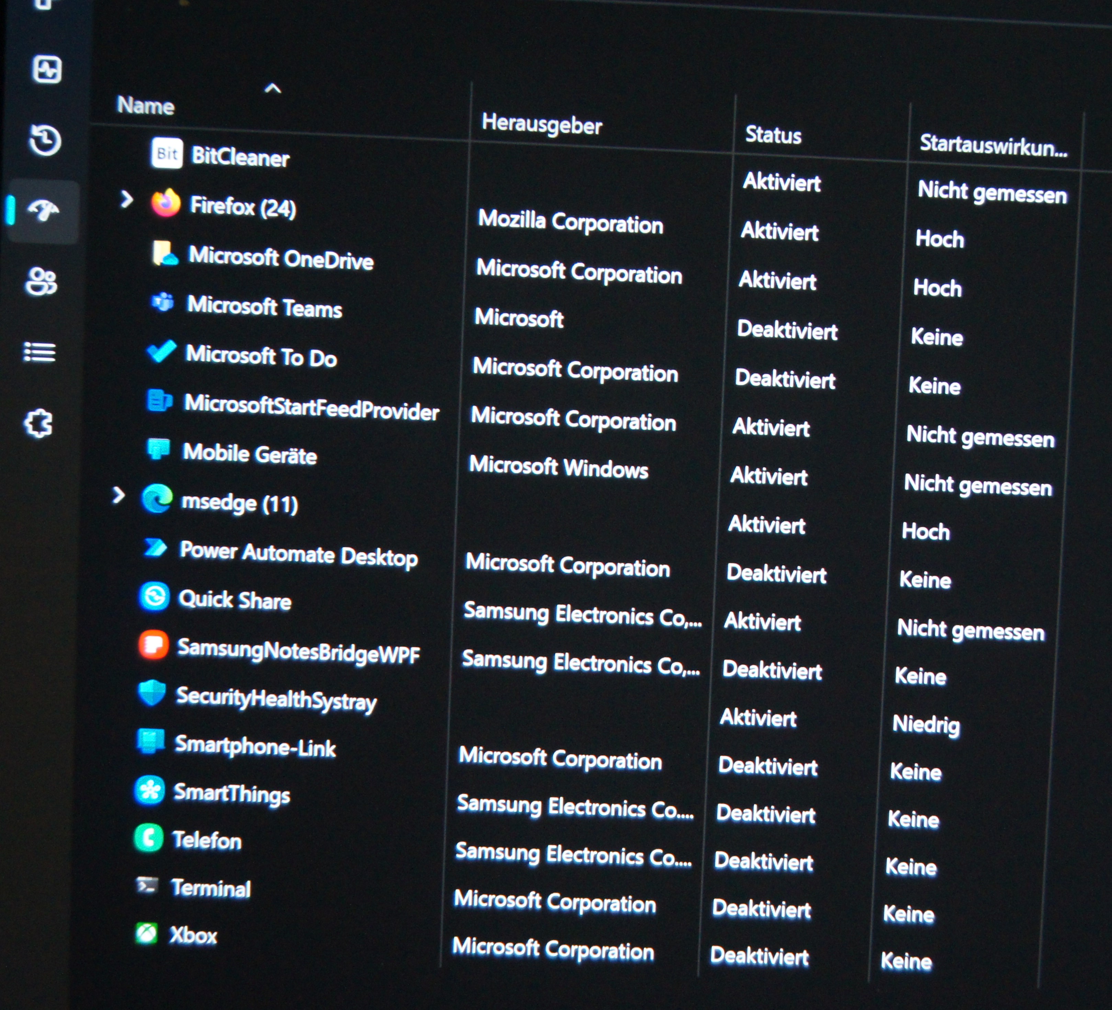Select the msedge (11) entry
1112x1010 pixels.
coord(239,503)
